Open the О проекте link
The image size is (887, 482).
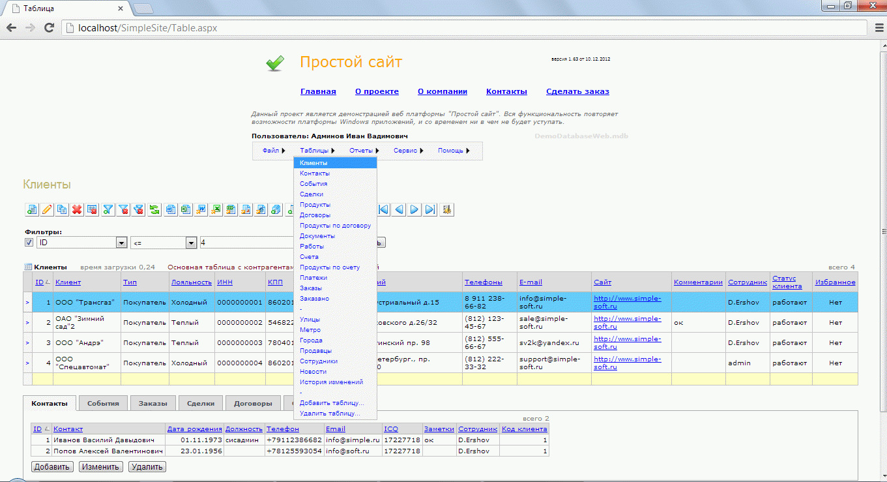pos(377,91)
